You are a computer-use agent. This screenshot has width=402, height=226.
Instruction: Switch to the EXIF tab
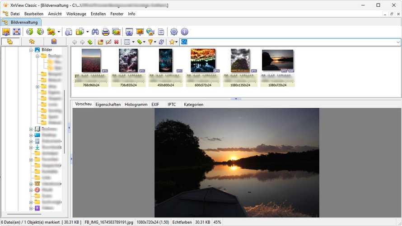pyautogui.click(x=155, y=104)
